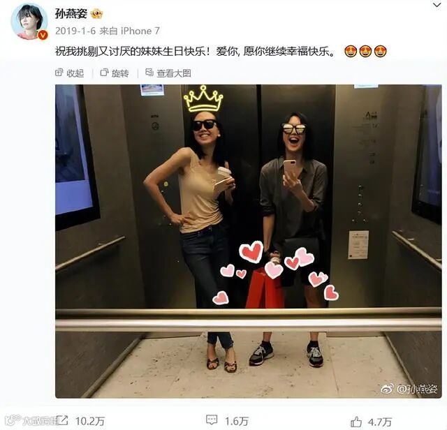
Task: Click the 孙燕姿 profile avatar
Action: 29,22
